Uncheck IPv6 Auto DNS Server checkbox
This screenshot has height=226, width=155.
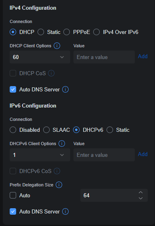(13, 211)
